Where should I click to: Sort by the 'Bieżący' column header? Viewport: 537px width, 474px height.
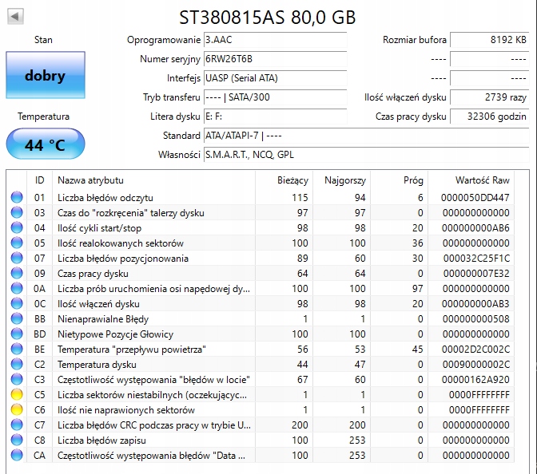[284, 180]
